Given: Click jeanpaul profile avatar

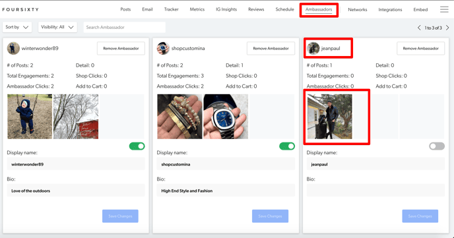Looking at the screenshot, I should [x=313, y=48].
